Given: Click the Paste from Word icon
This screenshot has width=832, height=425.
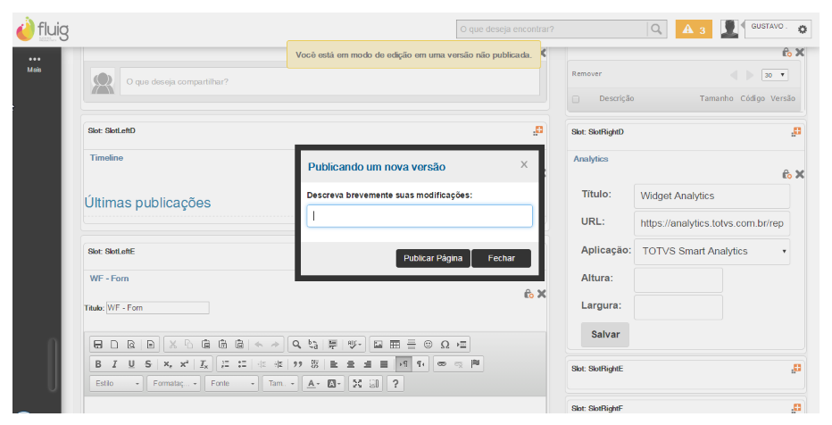Looking at the screenshot, I should click(x=239, y=345).
